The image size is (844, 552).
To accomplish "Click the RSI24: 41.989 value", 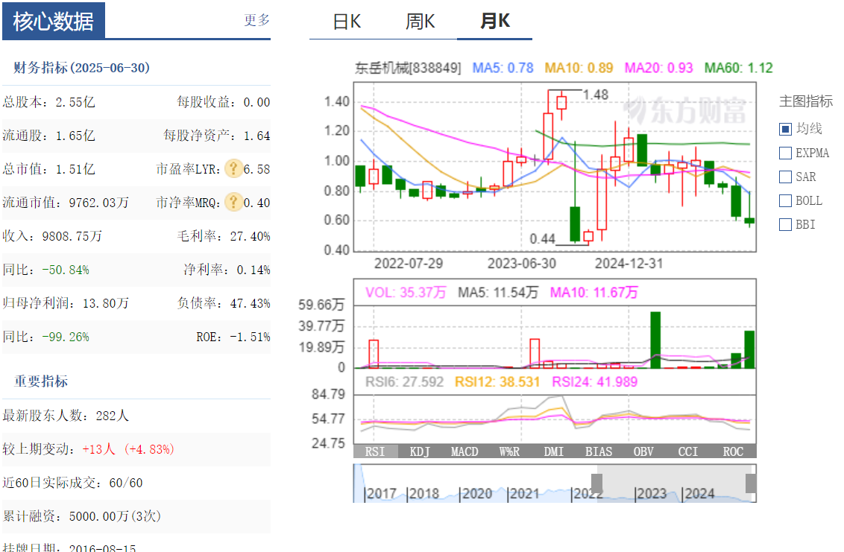I will (x=594, y=382).
